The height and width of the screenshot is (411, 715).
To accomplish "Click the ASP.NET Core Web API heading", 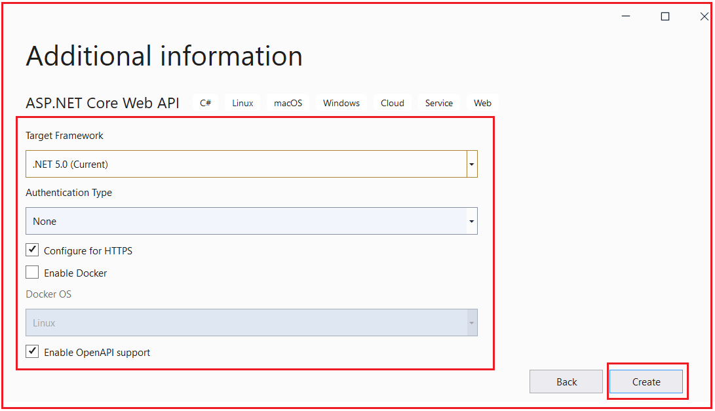I will (103, 103).
